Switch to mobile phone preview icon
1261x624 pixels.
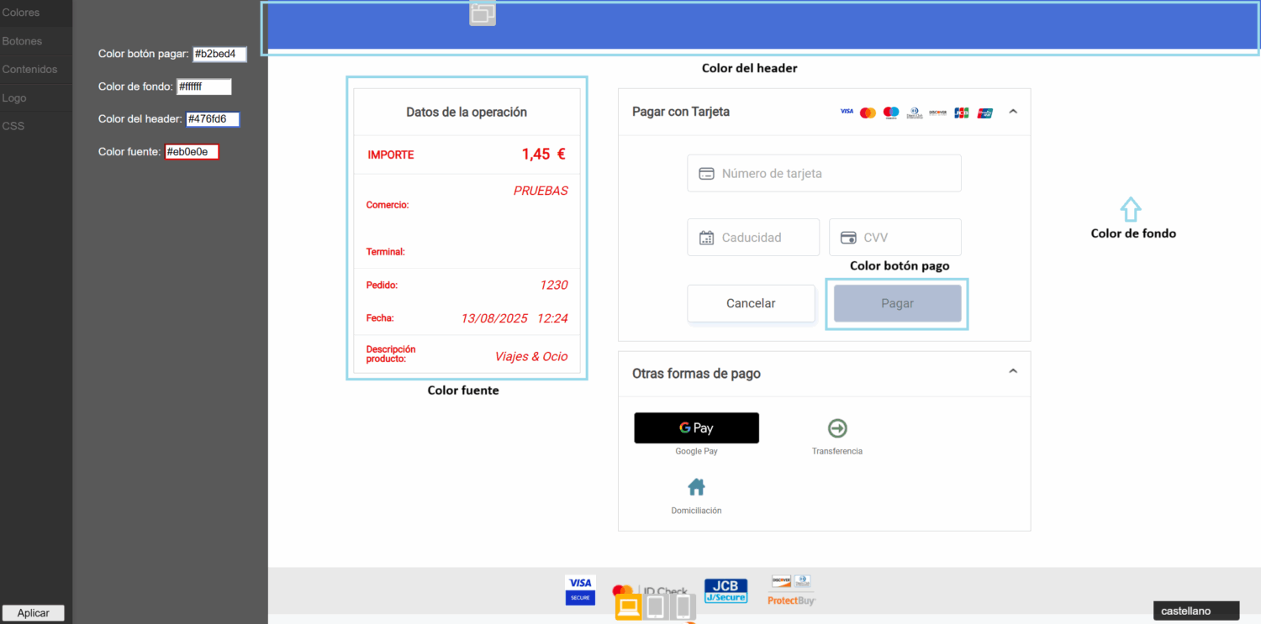[683, 606]
